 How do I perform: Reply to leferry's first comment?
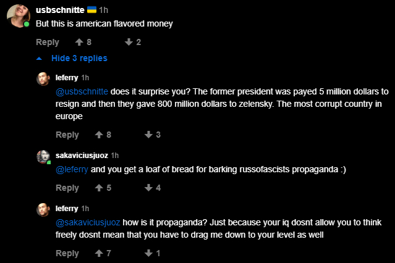tap(67, 135)
